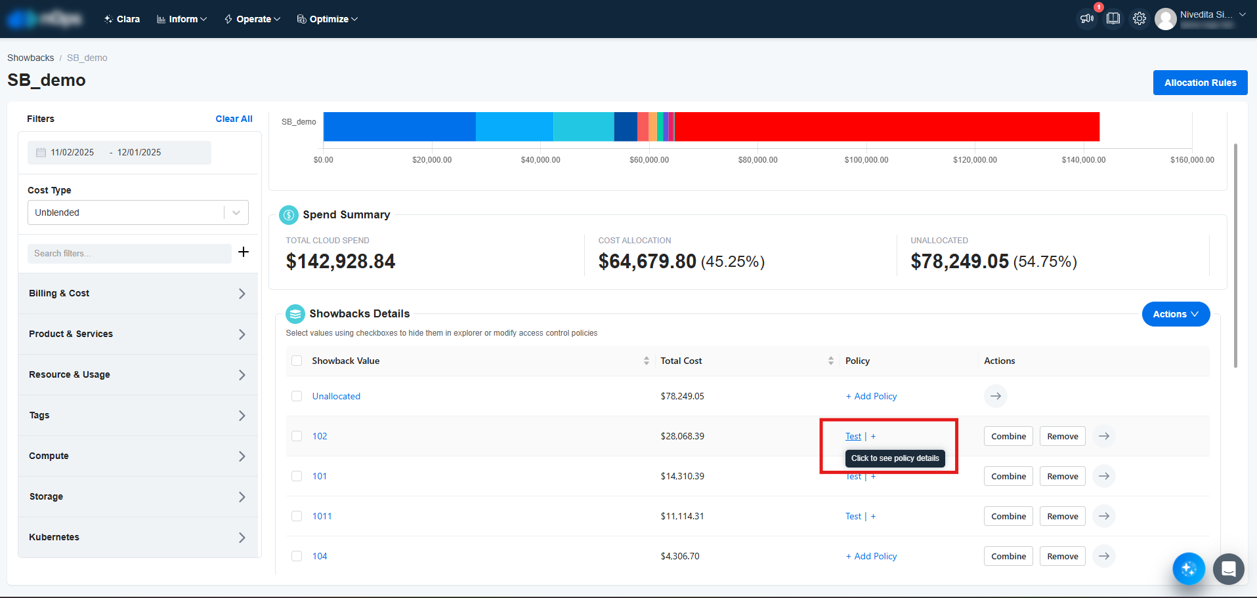The height and width of the screenshot is (598, 1257).
Task: Select the checkbox for showback 102
Action: click(297, 436)
